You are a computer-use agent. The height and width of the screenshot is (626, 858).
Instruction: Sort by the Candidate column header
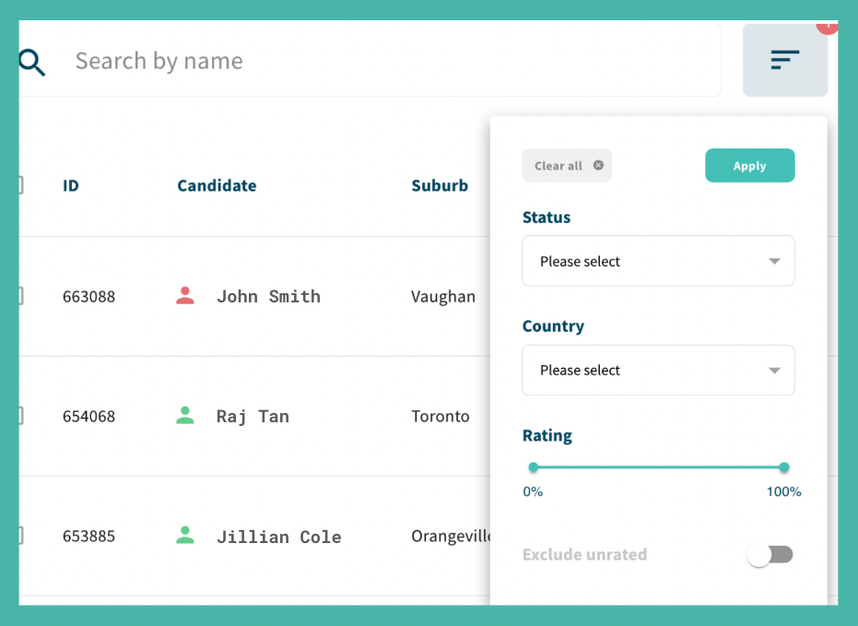(x=217, y=185)
